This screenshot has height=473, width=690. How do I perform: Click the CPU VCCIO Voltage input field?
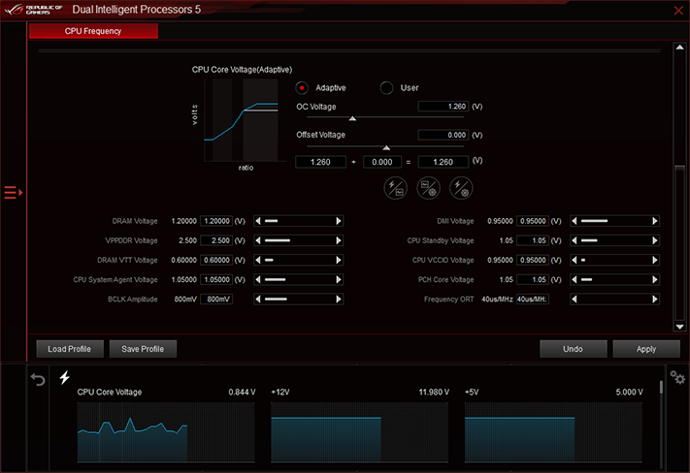click(533, 260)
